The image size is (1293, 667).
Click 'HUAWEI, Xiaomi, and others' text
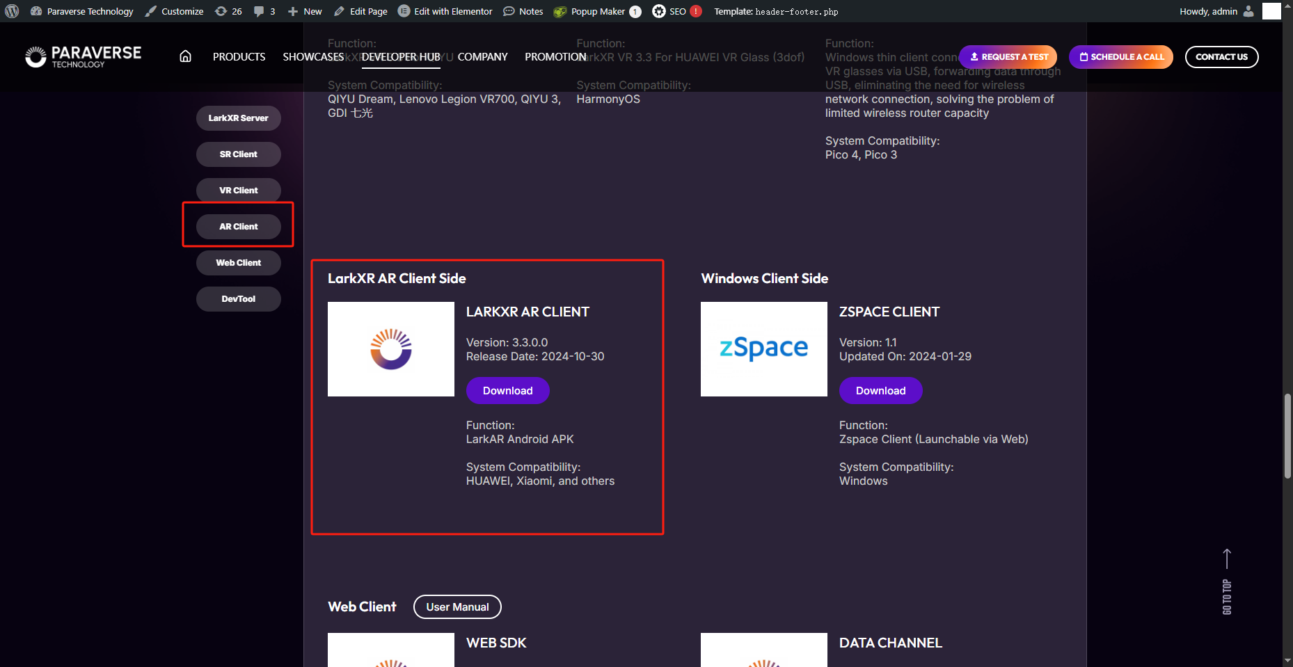tap(540, 481)
